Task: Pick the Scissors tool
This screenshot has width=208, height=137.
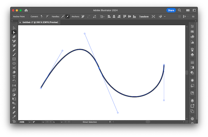Action: [14, 68]
